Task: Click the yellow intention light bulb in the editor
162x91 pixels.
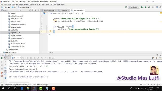Action: pyautogui.click(x=50, y=31)
